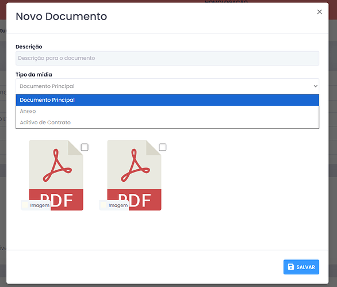
Task: Click the Tipo da mídia label
Action: point(34,75)
